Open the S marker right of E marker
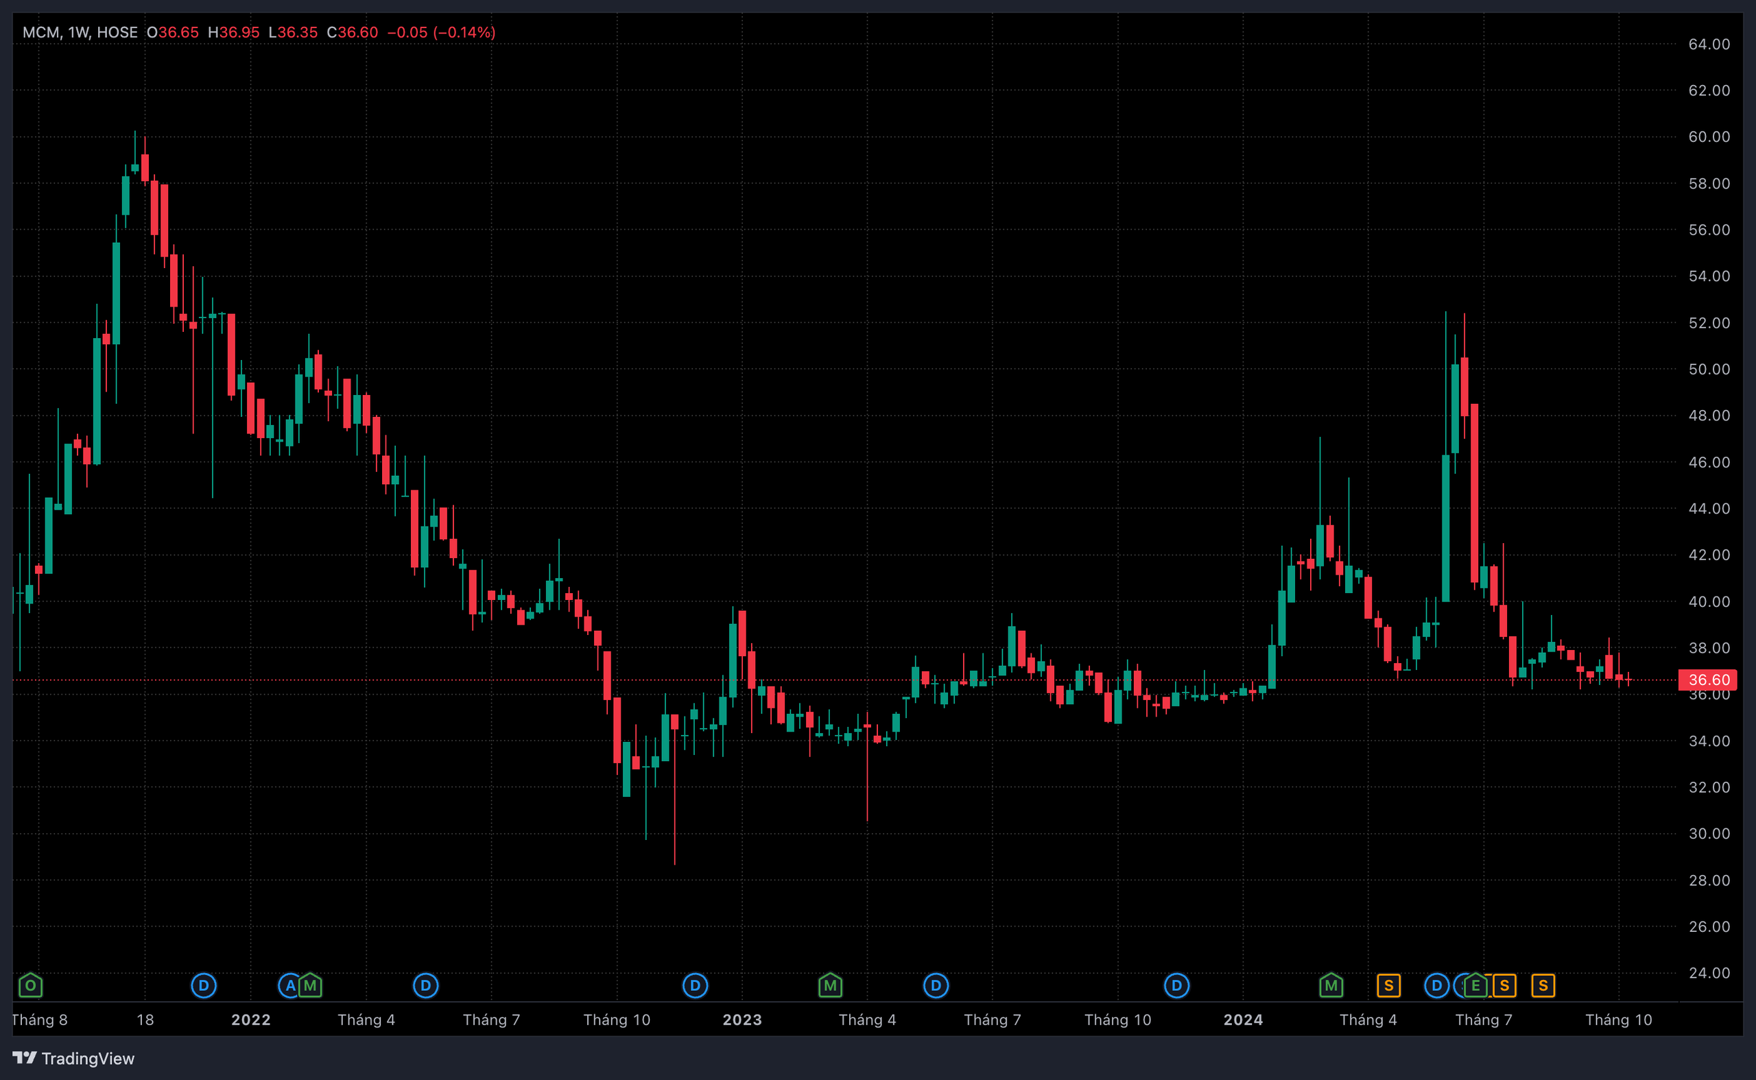This screenshot has height=1080, width=1756. click(1504, 986)
